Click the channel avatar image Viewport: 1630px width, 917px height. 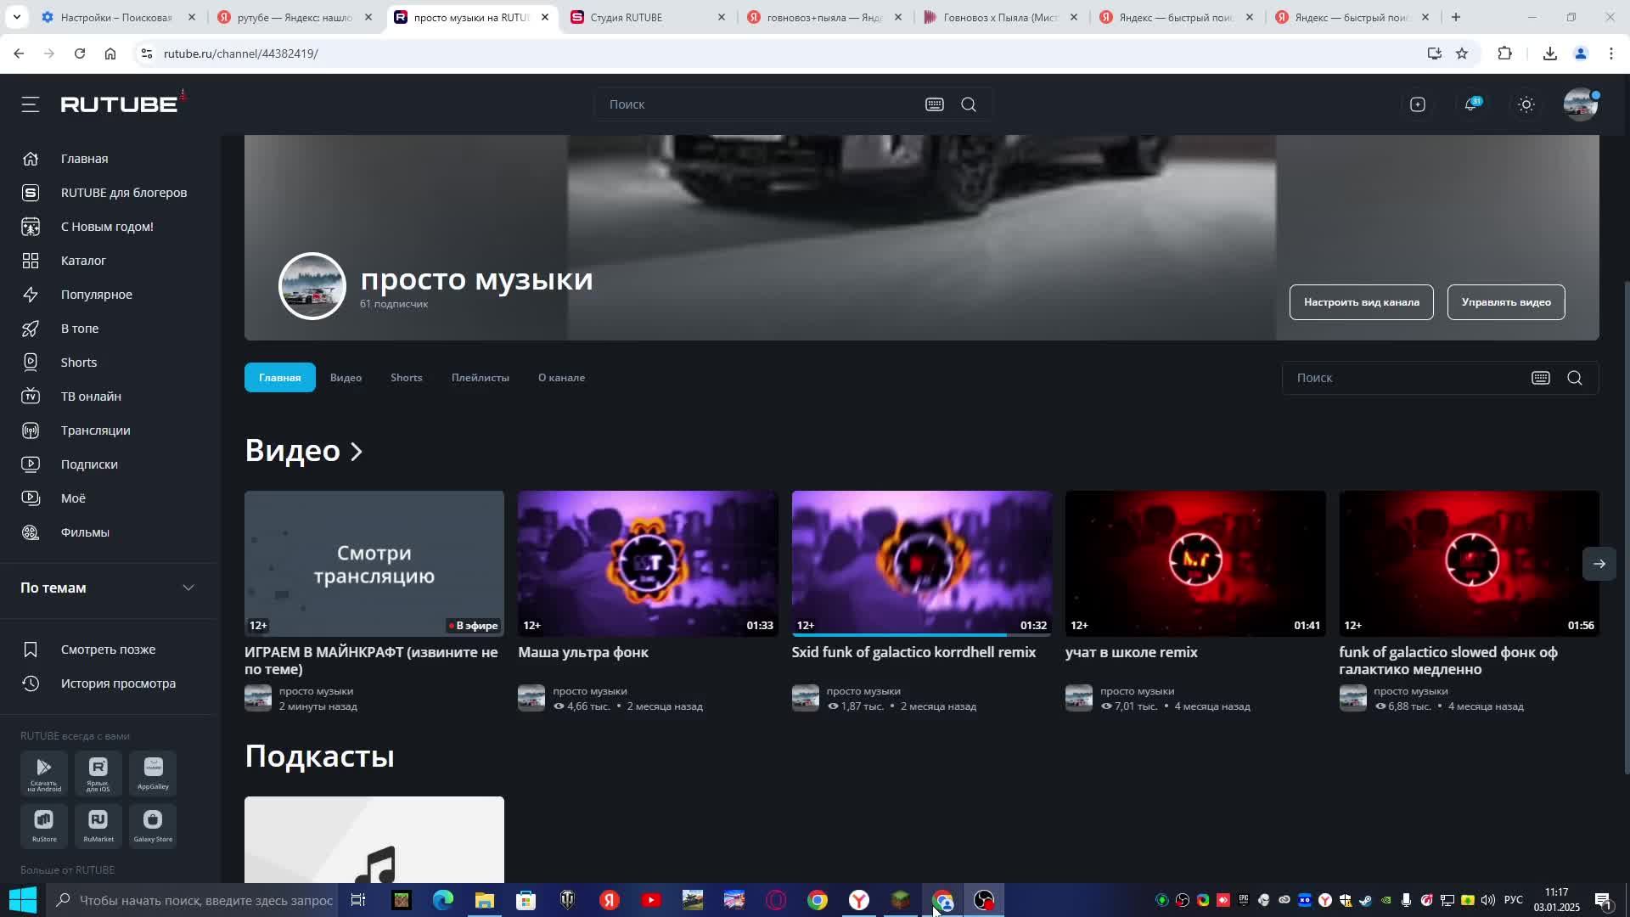click(x=312, y=286)
